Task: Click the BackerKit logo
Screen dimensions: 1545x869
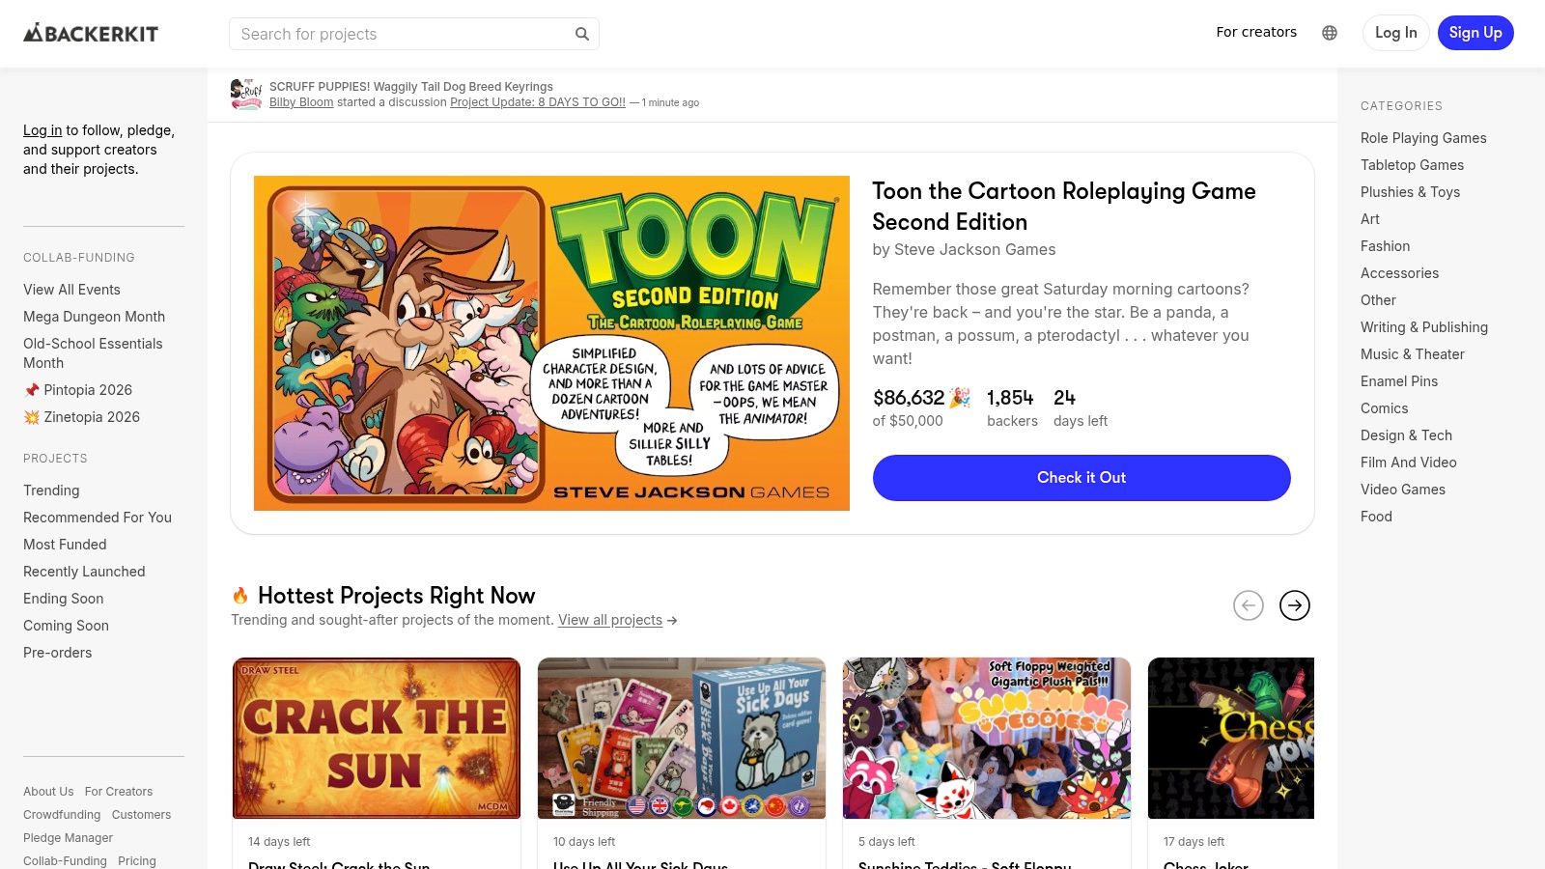Action: (90, 32)
